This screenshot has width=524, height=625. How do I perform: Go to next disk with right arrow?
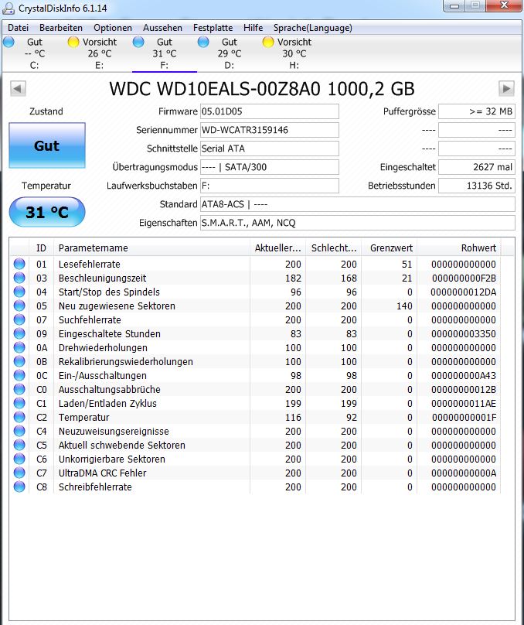tap(506, 88)
